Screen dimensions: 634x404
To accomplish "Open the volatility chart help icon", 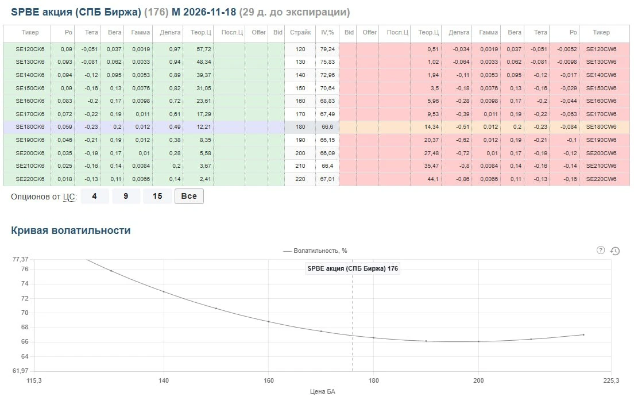I will 601,250.
